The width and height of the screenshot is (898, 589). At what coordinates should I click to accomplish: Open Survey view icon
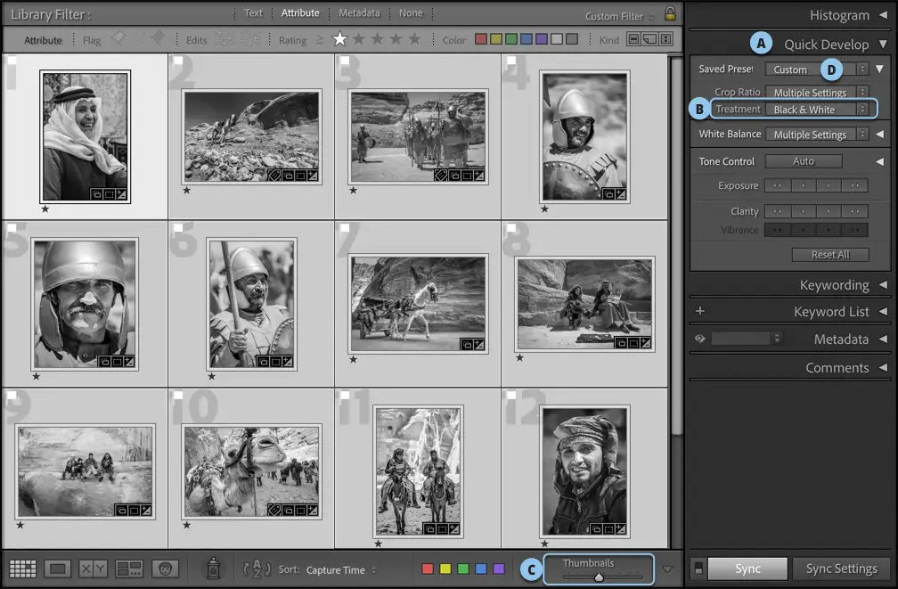pyautogui.click(x=129, y=569)
